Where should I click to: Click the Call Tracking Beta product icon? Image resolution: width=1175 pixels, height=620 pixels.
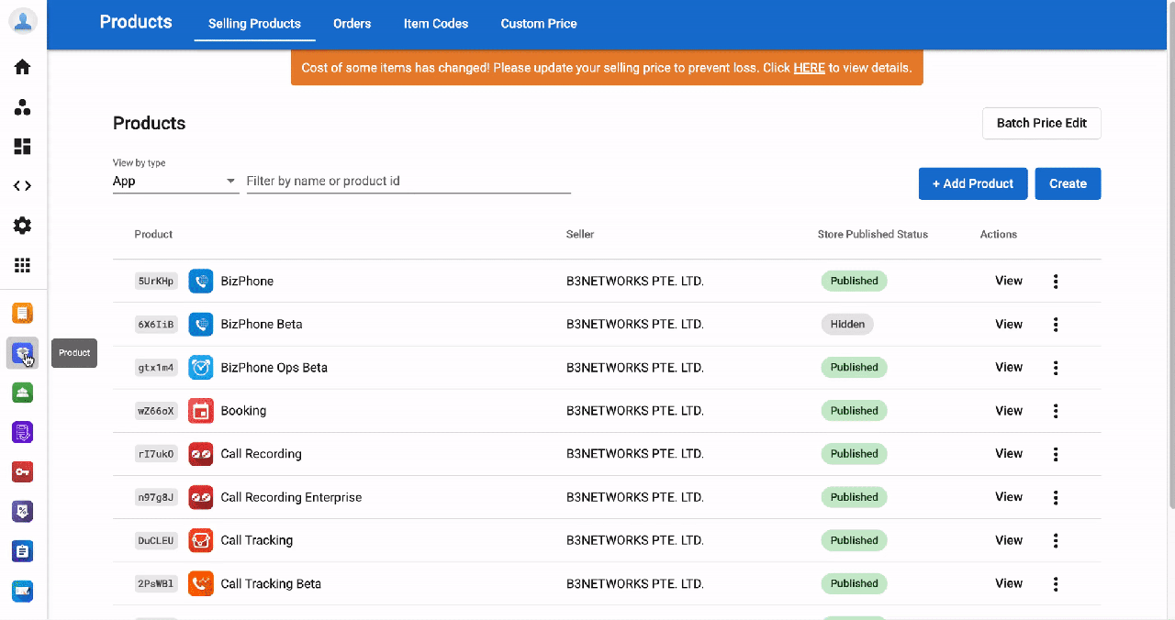click(x=201, y=583)
